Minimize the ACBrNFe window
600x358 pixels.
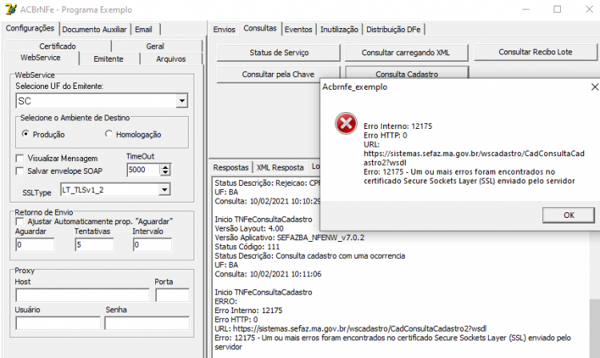pos(526,9)
